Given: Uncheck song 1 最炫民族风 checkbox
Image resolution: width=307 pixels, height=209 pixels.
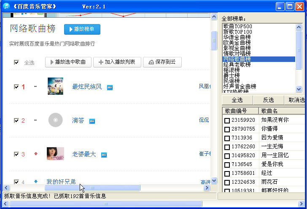Looking at the screenshot, I should (16, 87).
